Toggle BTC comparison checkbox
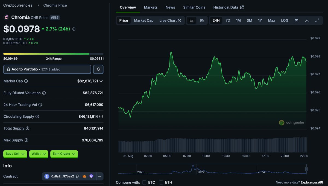Image resolution: width=328 pixels, height=186 pixels. pos(145,182)
